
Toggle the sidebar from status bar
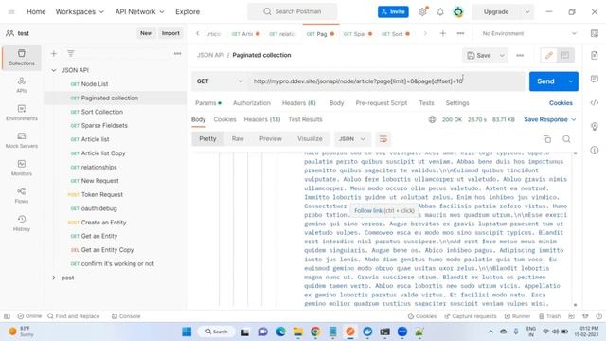click(x=7, y=316)
